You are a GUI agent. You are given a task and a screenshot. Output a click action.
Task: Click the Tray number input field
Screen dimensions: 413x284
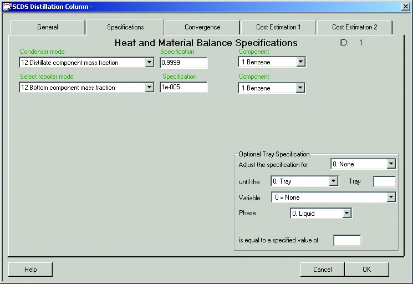pyautogui.click(x=385, y=181)
